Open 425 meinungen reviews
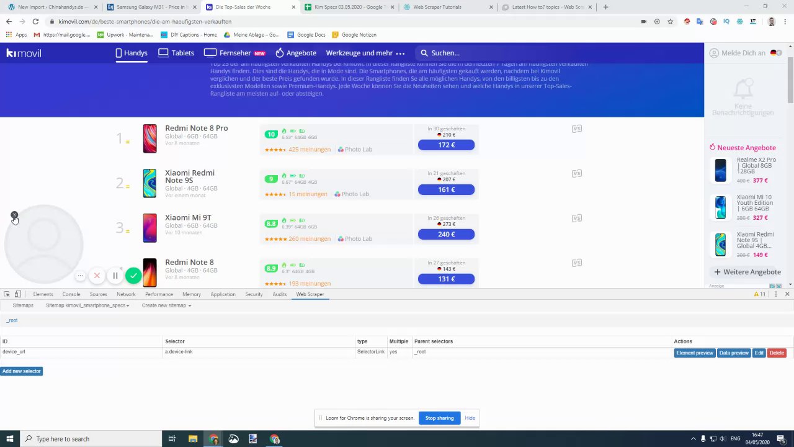The height and width of the screenshot is (447, 794). point(310,149)
